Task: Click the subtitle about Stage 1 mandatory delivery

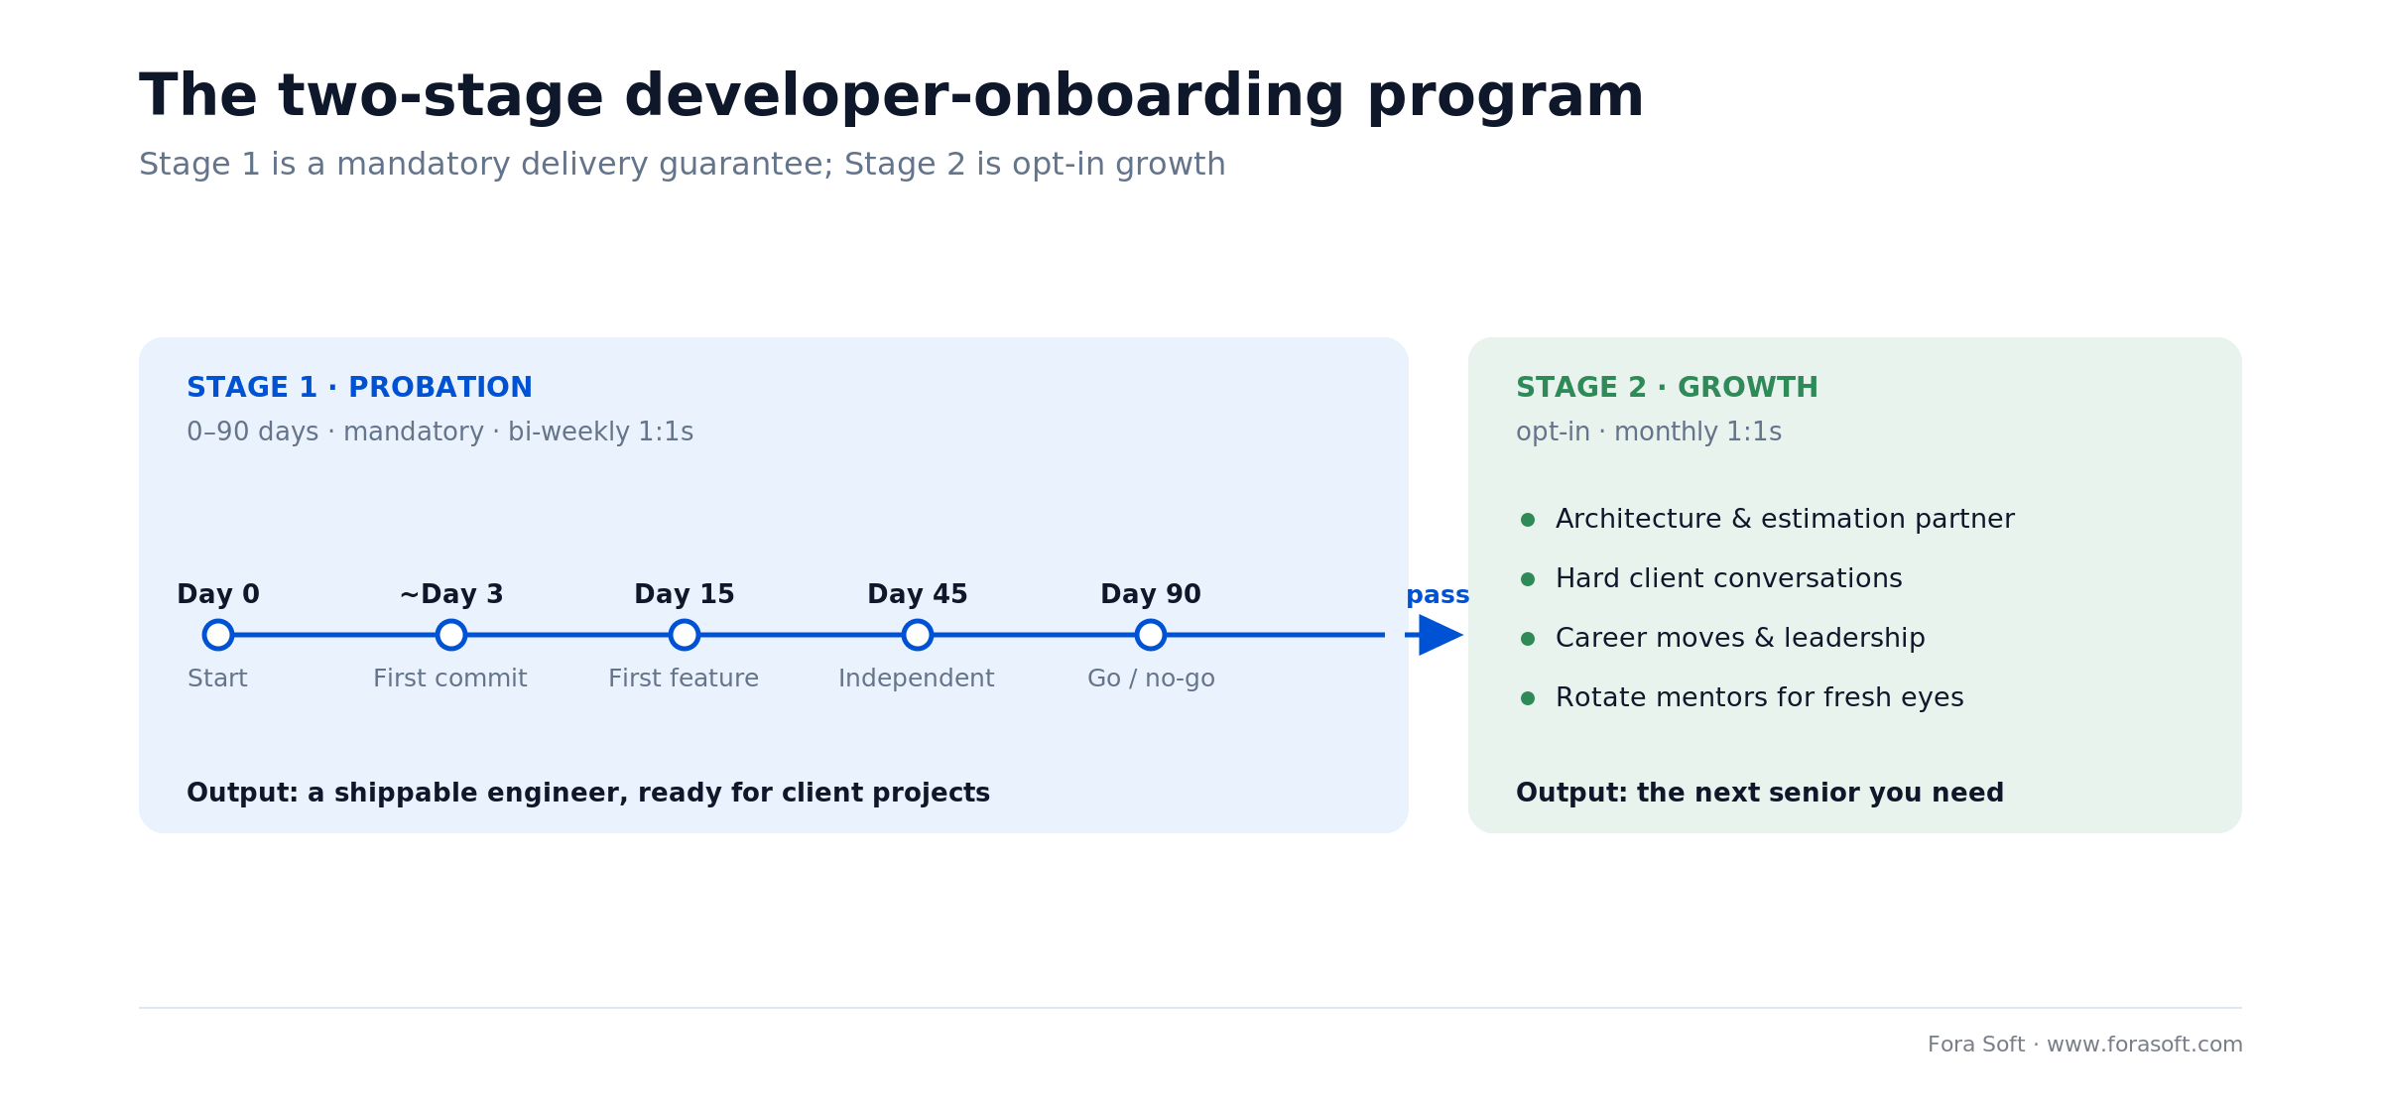Action: (x=683, y=165)
